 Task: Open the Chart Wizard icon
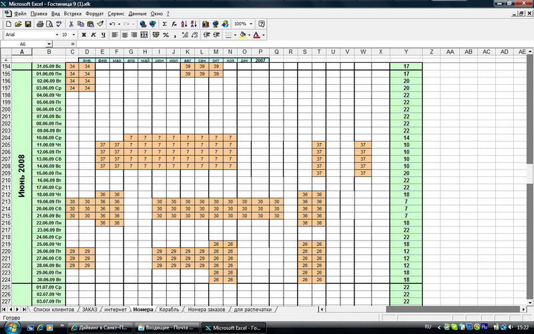pos(206,24)
